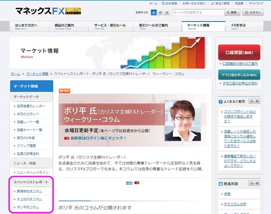Open よくあるご質問 in top utility bar

(x=220, y=3)
